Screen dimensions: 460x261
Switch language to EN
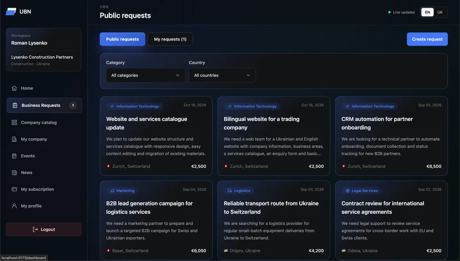point(427,12)
